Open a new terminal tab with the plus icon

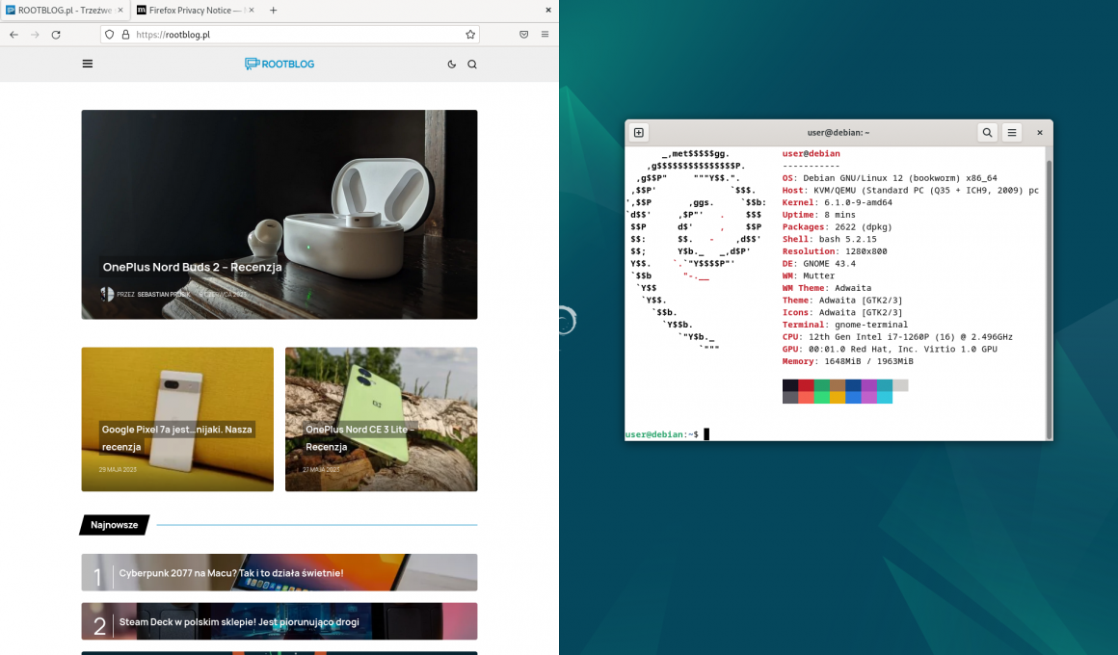click(637, 132)
